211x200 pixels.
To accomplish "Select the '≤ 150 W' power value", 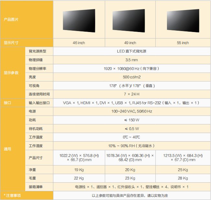I will tap(132, 120).
